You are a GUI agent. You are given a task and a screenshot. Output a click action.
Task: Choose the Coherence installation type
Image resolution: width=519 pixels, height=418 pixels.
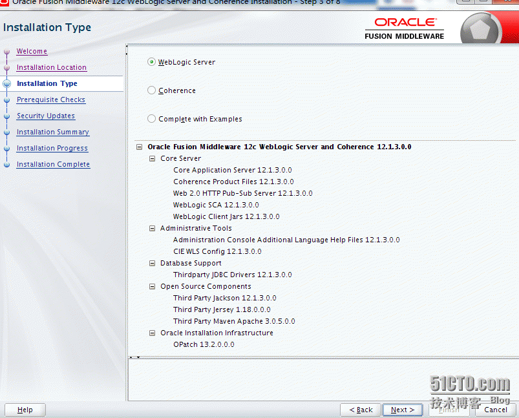pos(151,90)
